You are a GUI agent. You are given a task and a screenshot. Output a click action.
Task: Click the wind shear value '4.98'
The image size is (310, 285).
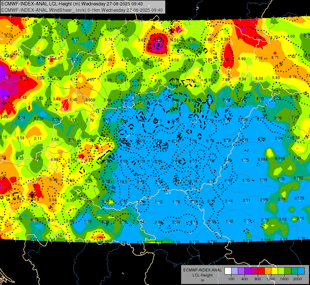coord(54,159)
